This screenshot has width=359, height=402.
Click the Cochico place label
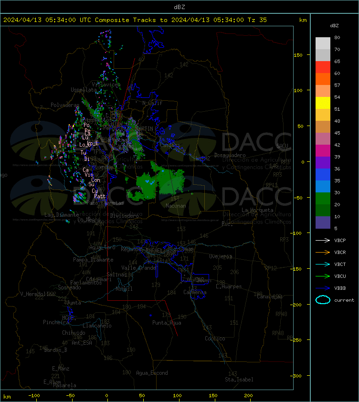[x=215, y=339]
